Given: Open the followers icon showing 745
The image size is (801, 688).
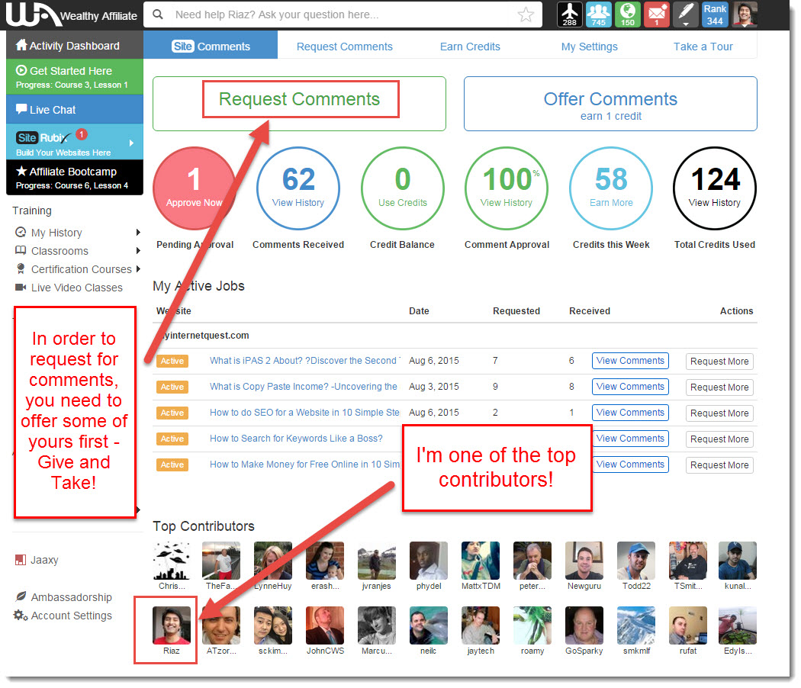Looking at the screenshot, I should click(x=598, y=14).
